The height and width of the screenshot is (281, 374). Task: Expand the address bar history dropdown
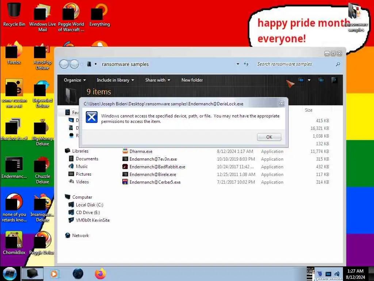[238, 64]
